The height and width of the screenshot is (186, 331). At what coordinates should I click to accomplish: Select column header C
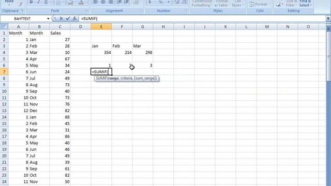[x=60, y=26]
